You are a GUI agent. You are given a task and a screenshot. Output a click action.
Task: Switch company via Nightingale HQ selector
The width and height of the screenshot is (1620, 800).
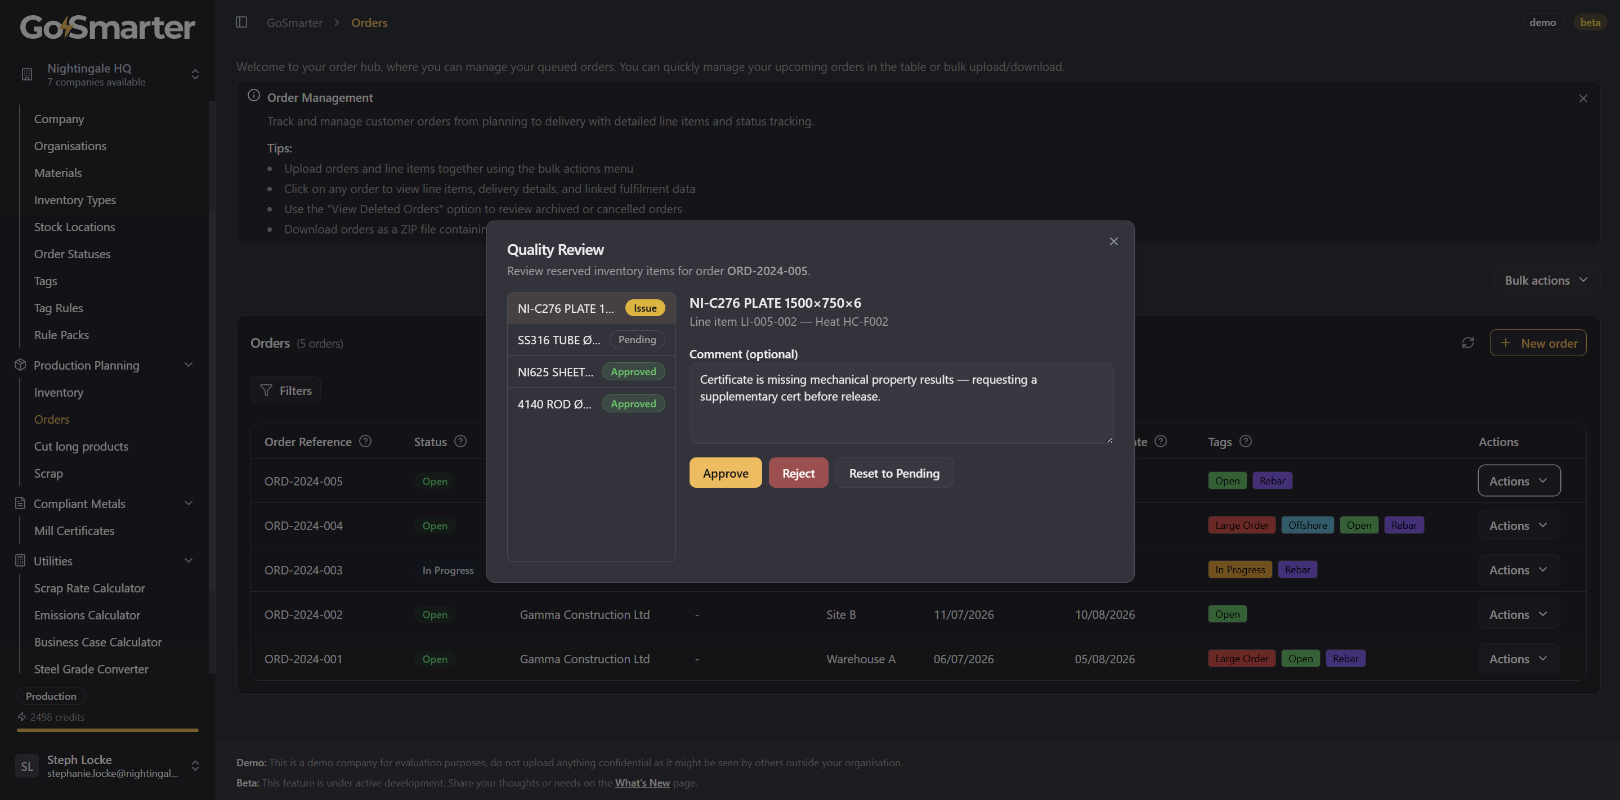click(108, 75)
